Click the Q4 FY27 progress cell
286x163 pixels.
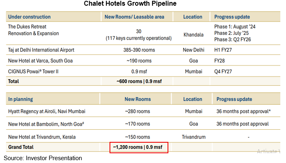224,71
